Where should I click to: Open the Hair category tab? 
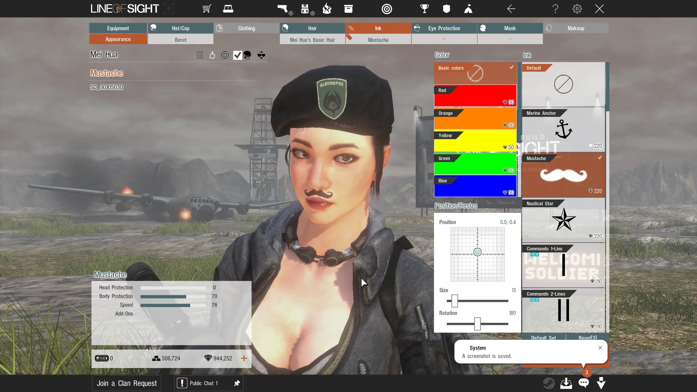click(x=312, y=28)
